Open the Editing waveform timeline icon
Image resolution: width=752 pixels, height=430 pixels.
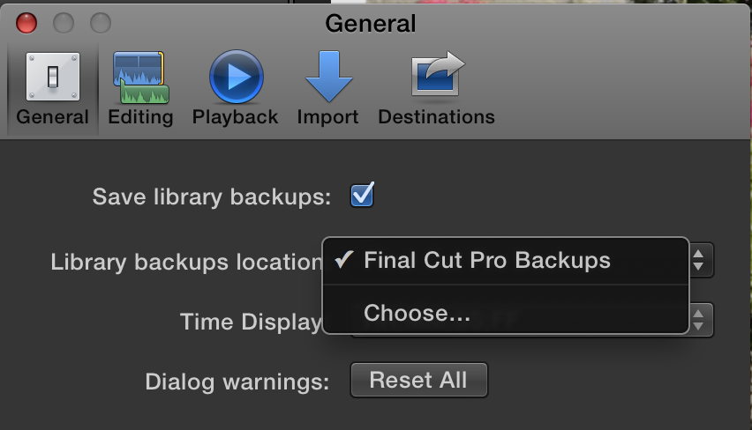coord(141,78)
